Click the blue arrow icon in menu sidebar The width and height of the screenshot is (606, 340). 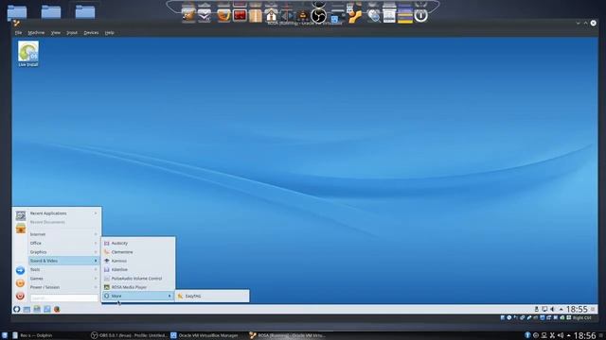pos(21,270)
